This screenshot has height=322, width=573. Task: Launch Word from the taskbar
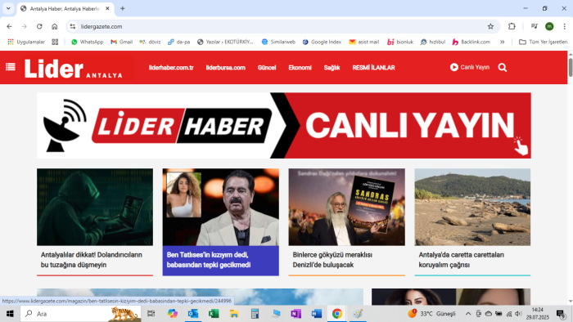(317, 314)
